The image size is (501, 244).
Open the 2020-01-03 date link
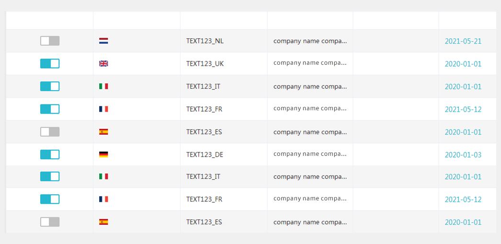(463, 155)
